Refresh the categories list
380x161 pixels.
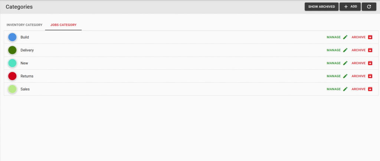[369, 7]
